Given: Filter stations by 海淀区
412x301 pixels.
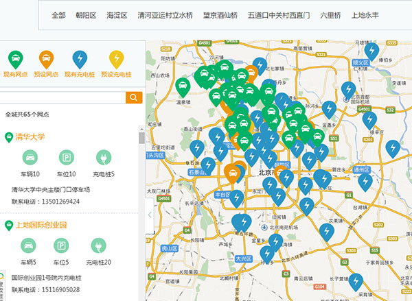Looking at the screenshot, I should coord(117,16).
